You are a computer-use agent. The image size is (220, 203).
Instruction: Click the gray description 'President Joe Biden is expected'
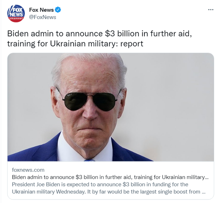100,184
